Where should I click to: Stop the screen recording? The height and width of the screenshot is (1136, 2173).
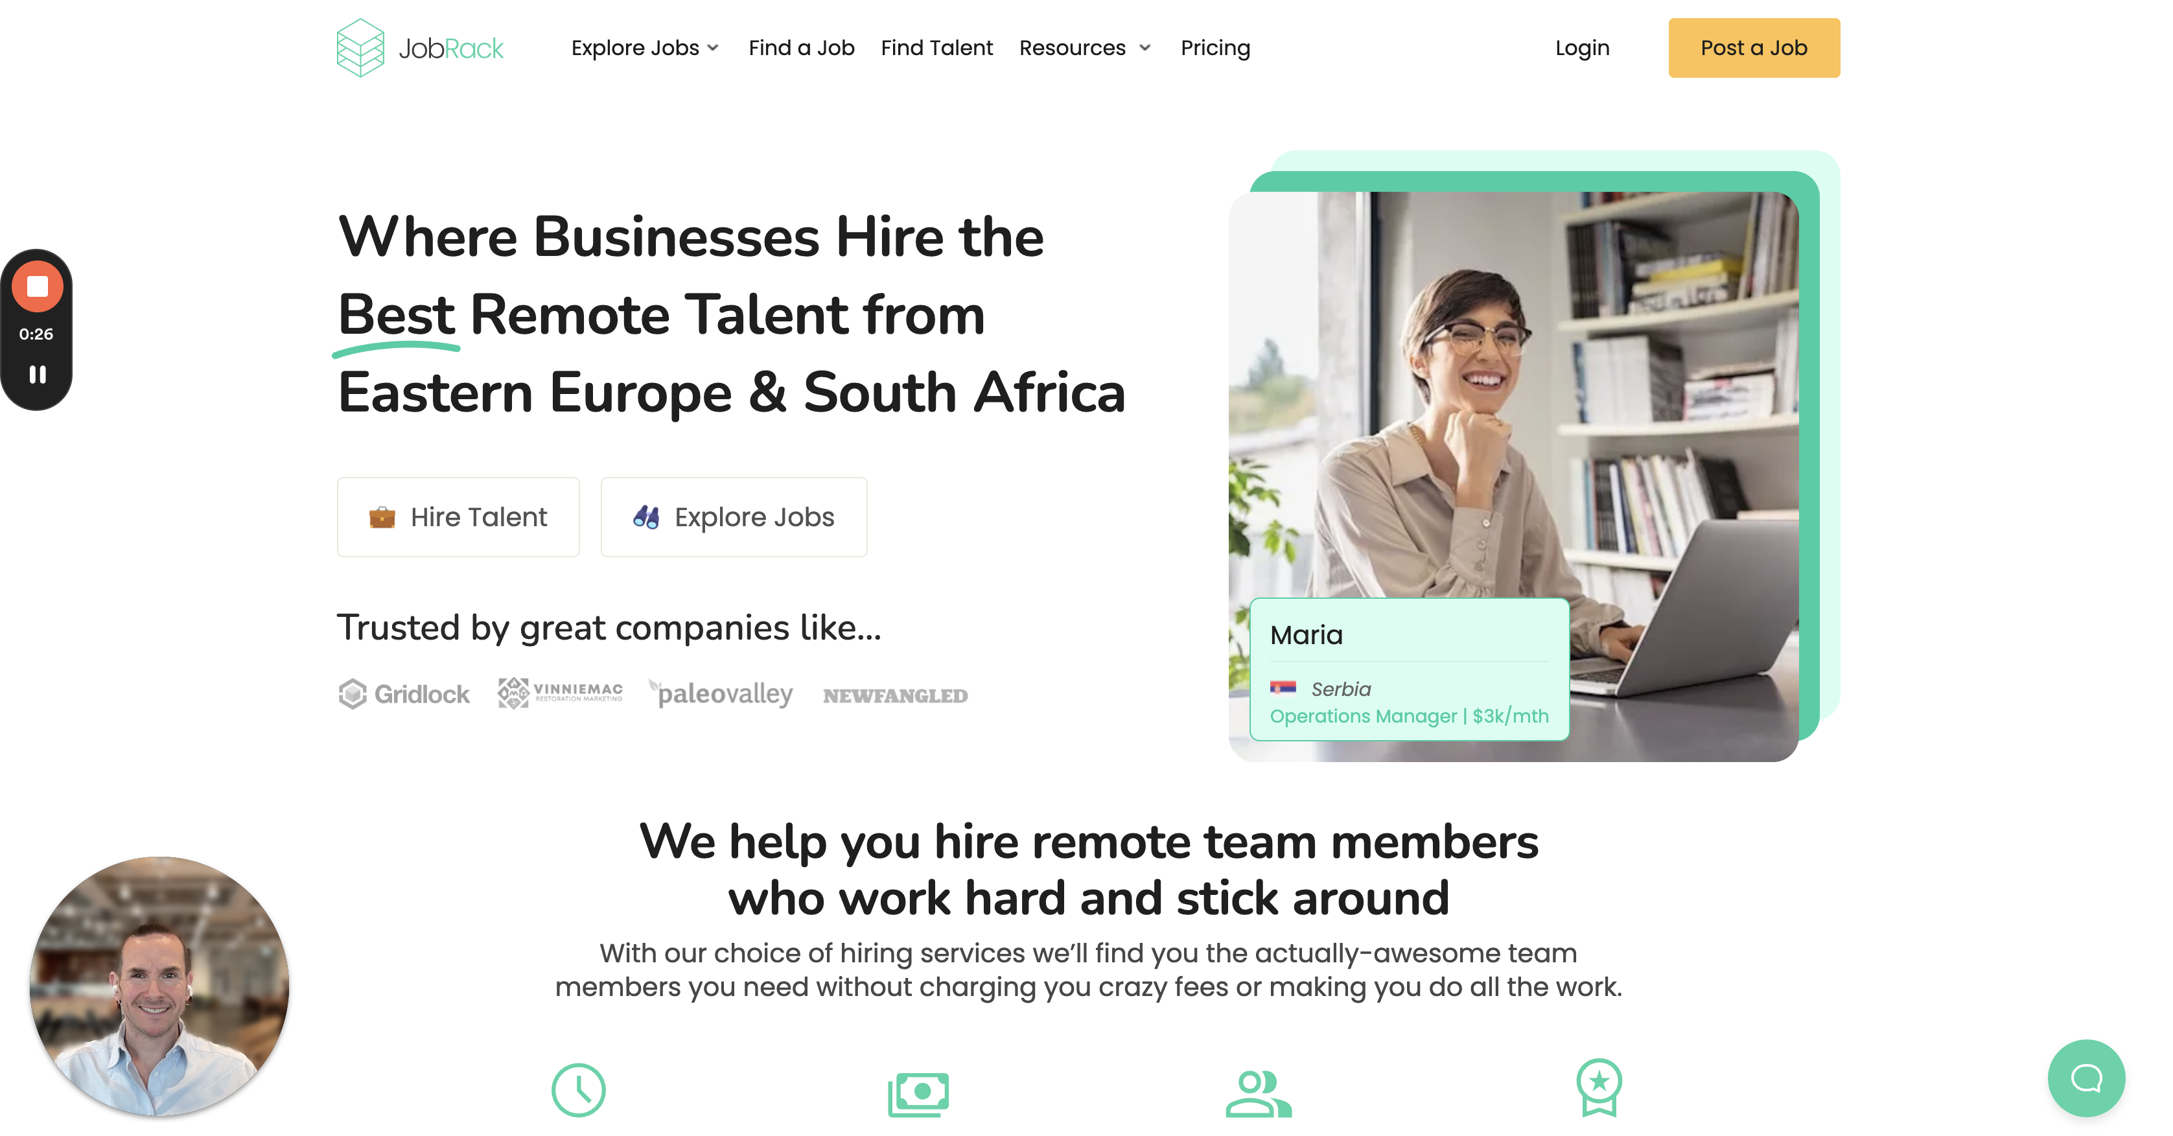pos(37,286)
